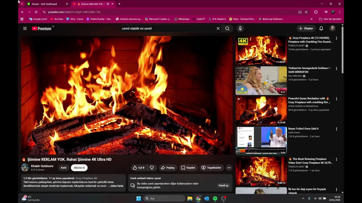Open volume control in system tray
This screenshot has height=203, width=362.
(320, 198)
